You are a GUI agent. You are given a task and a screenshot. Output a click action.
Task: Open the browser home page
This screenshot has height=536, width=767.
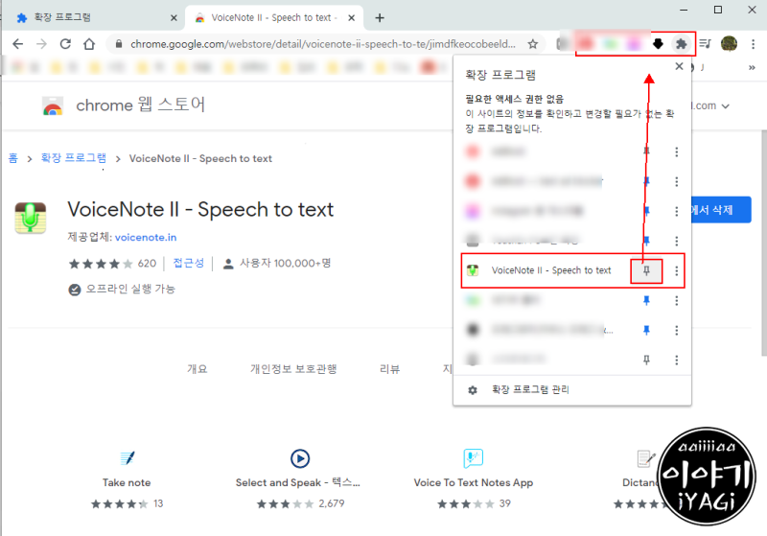89,44
